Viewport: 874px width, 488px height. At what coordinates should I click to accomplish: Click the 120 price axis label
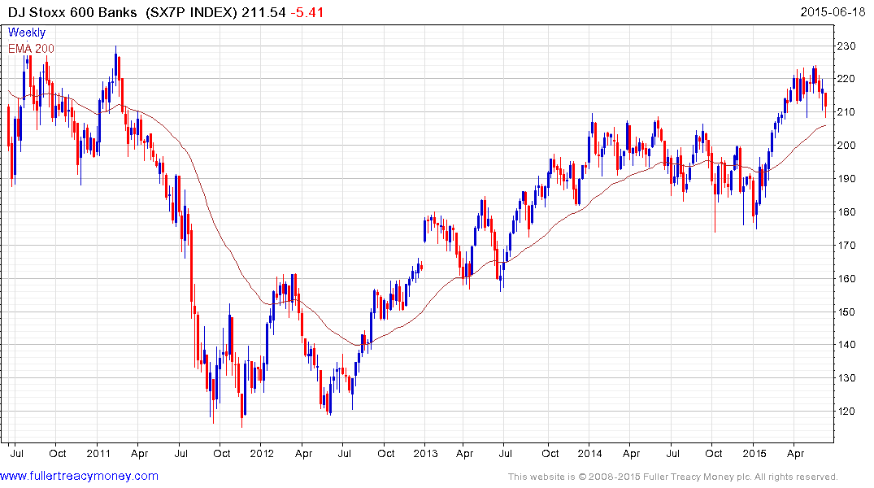pos(846,411)
